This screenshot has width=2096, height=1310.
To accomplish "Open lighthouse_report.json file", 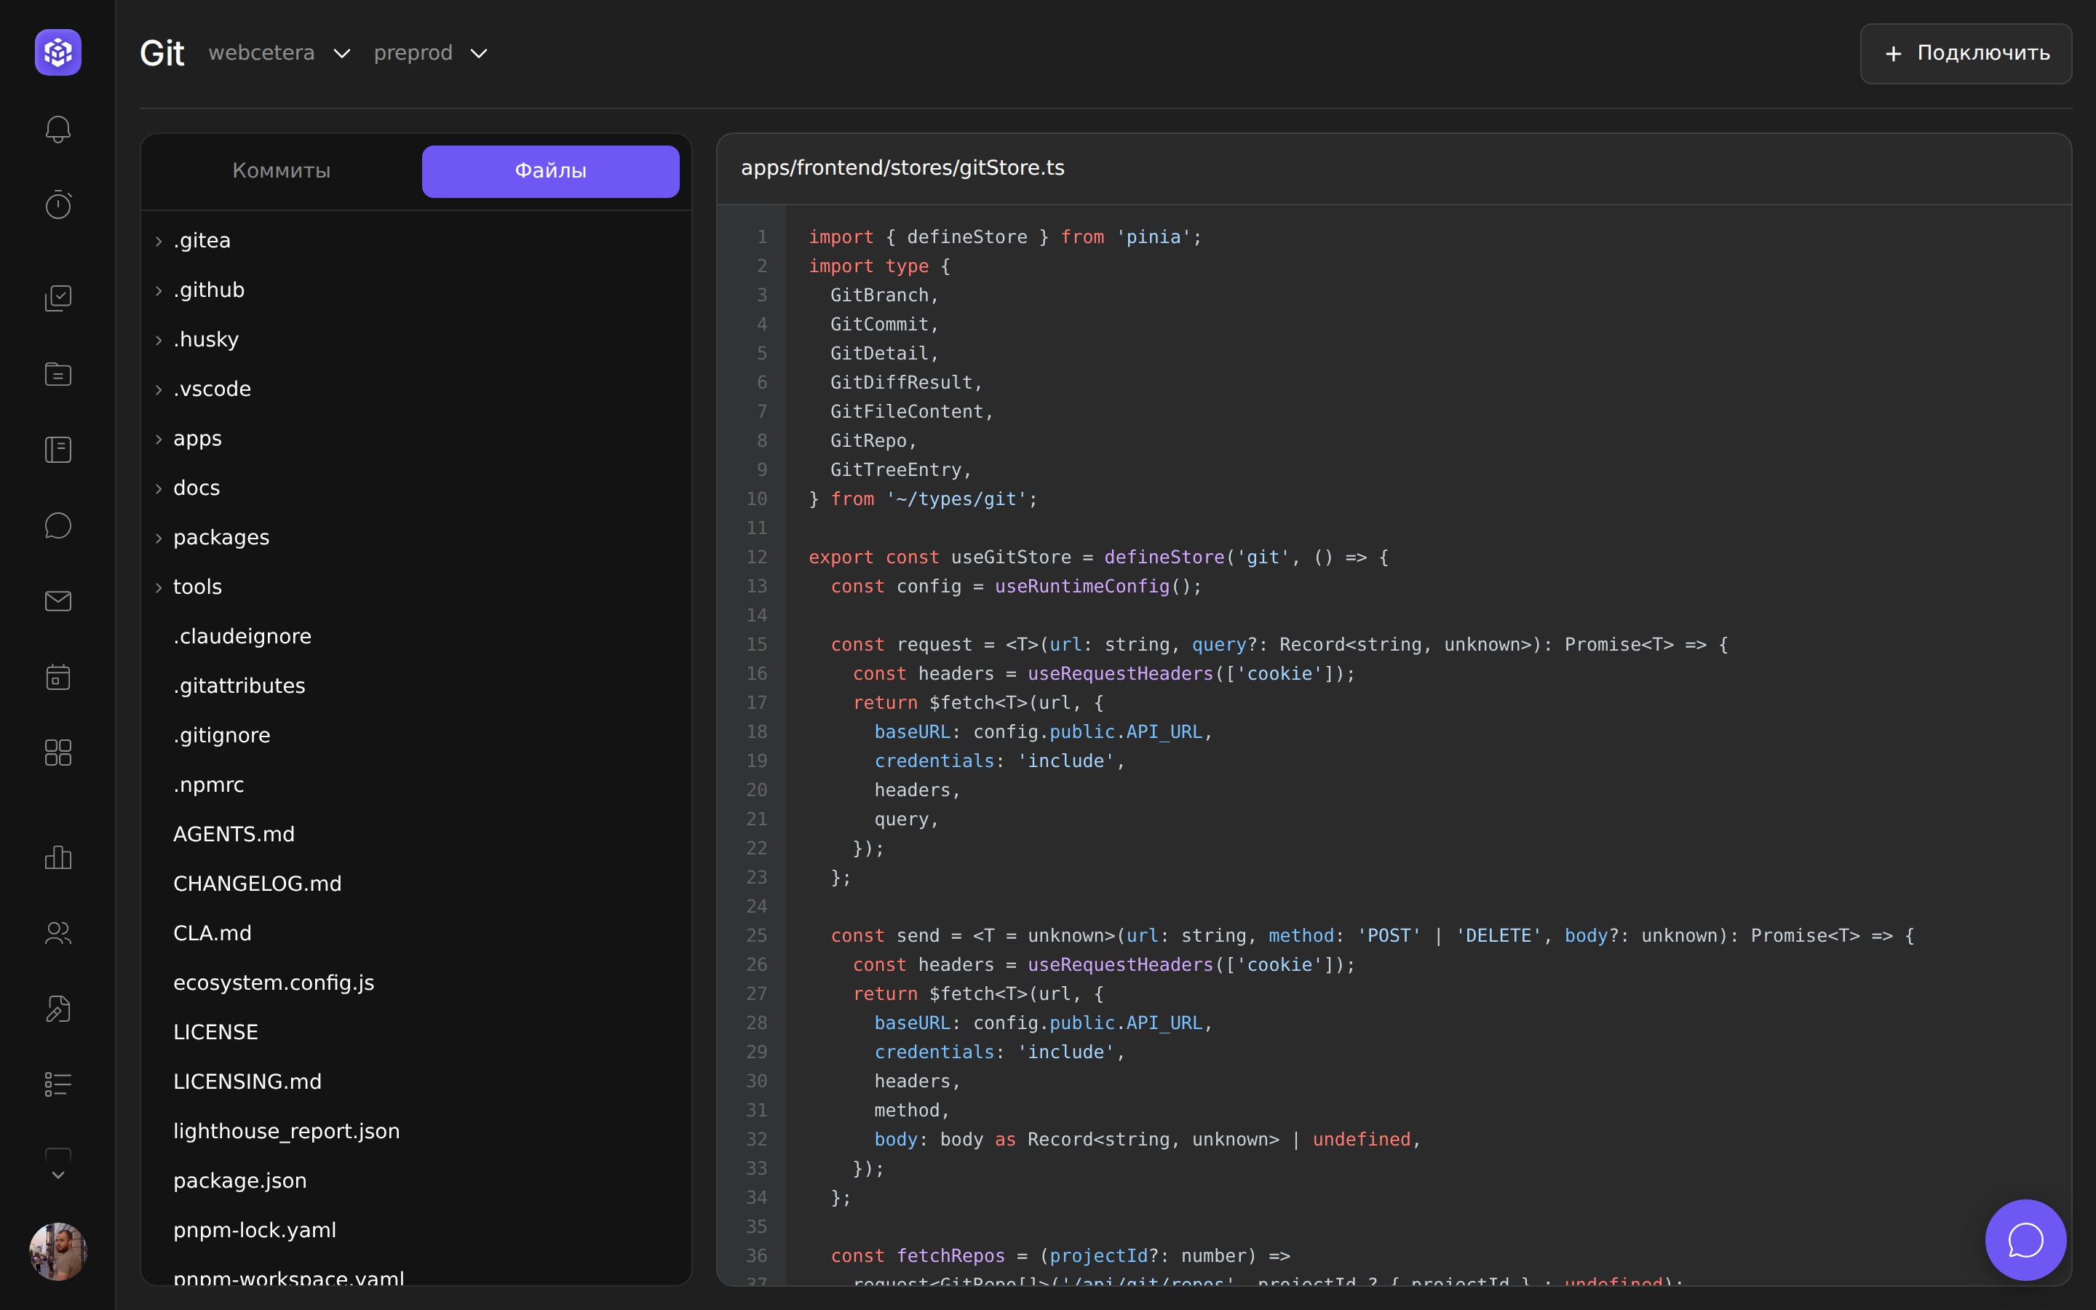I will (416, 1131).
